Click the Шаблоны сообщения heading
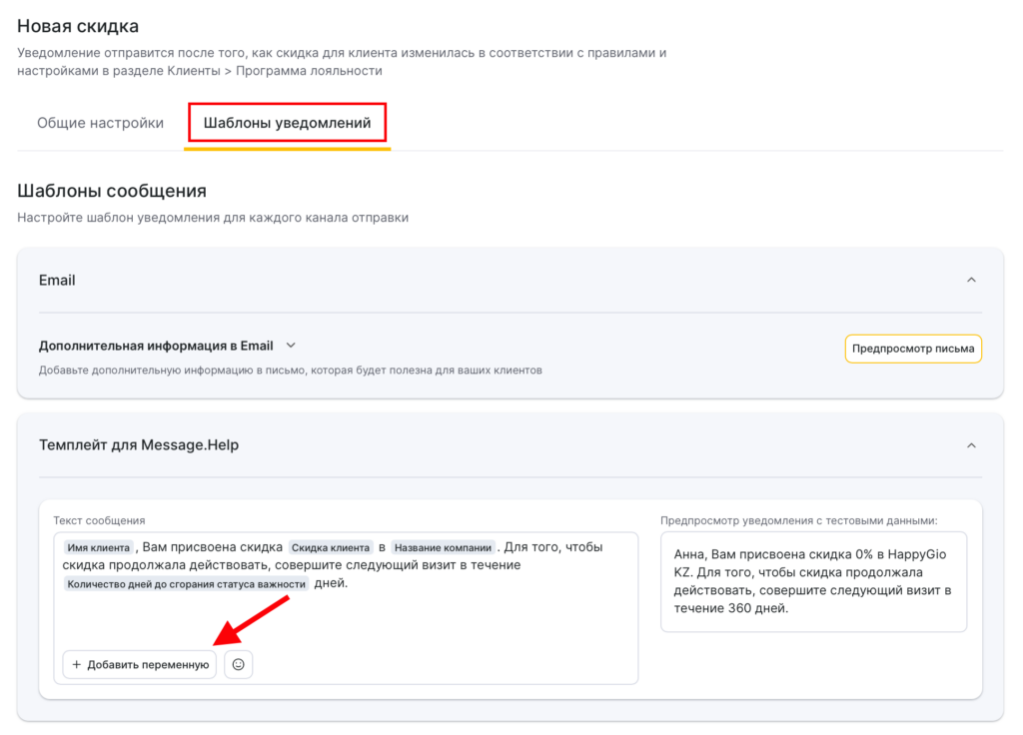 pyautogui.click(x=112, y=191)
